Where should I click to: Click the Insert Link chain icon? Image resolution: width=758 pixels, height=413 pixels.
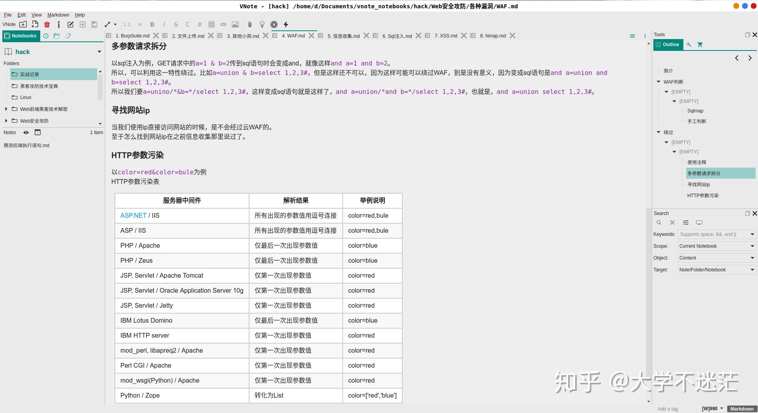click(x=223, y=24)
